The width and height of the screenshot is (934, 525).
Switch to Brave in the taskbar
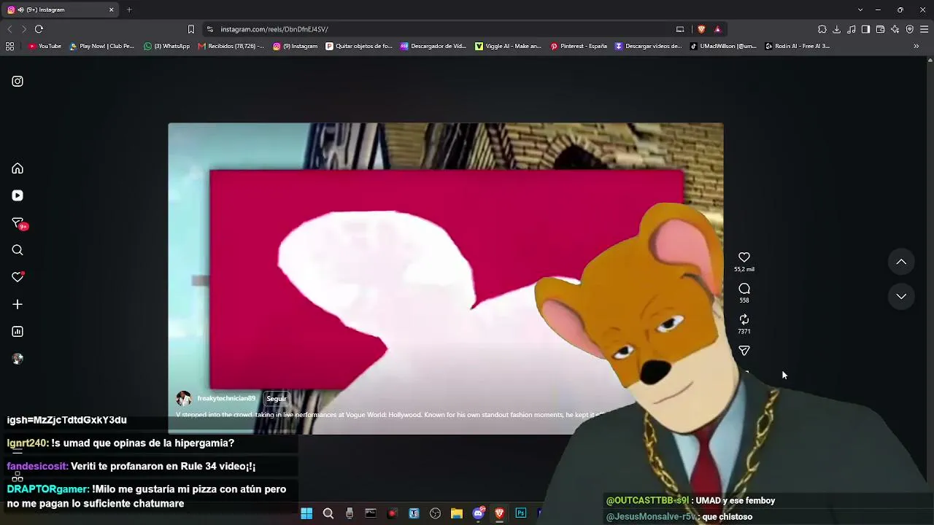pos(500,513)
